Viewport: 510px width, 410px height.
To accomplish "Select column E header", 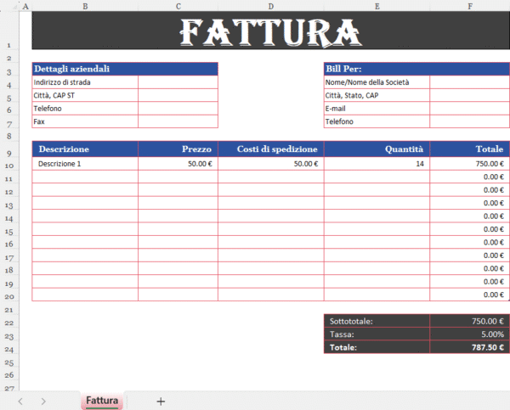I will pos(377,6).
